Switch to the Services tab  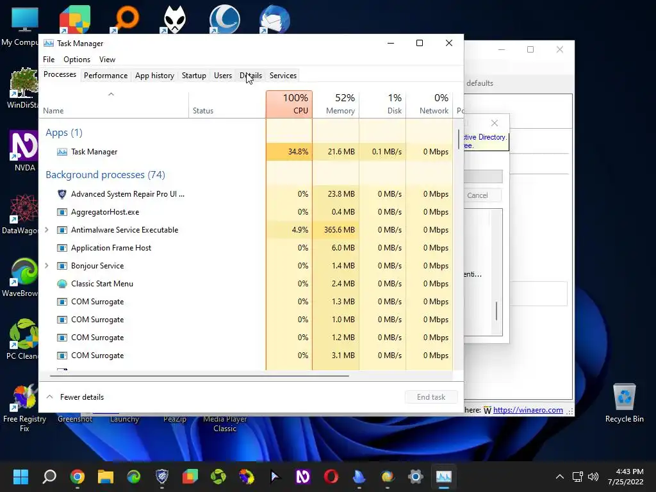coord(283,76)
